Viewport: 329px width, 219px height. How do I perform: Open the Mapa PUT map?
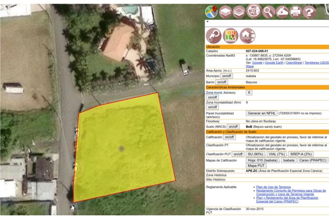coord(256,166)
